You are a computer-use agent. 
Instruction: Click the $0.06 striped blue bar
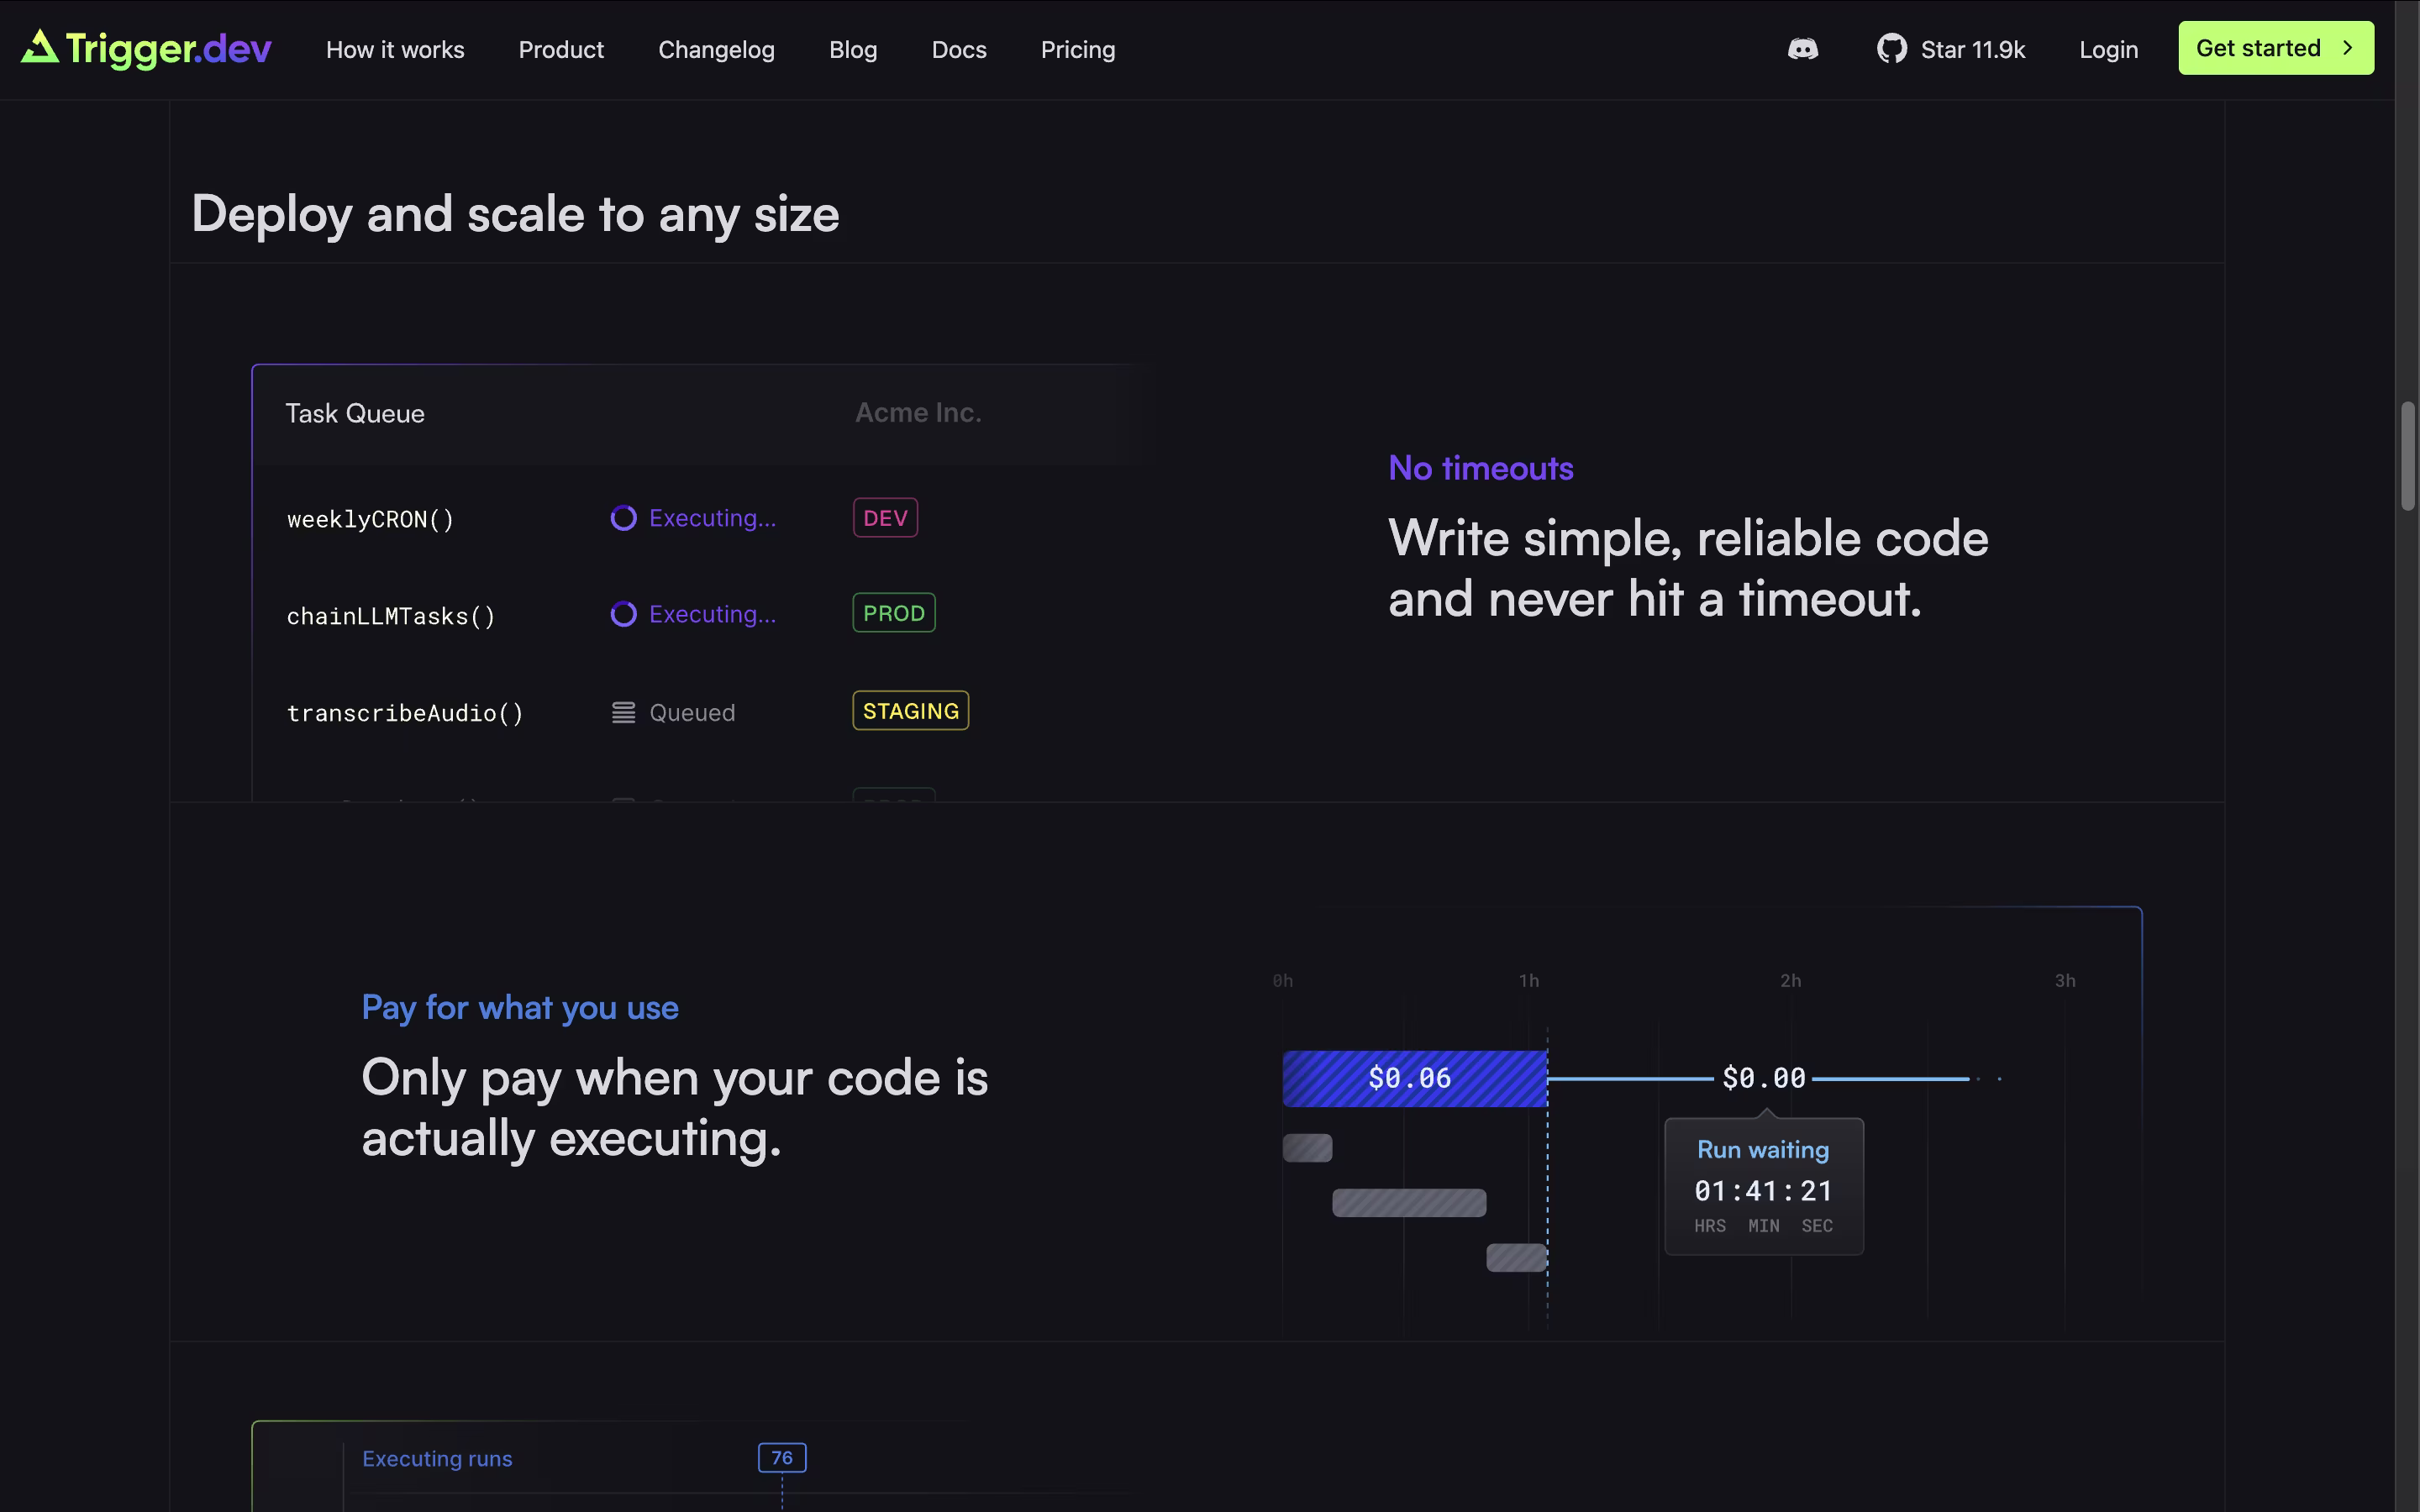click(x=1414, y=1078)
